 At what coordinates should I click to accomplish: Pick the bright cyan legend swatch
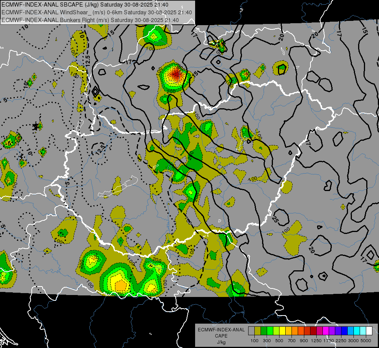click(x=357, y=331)
